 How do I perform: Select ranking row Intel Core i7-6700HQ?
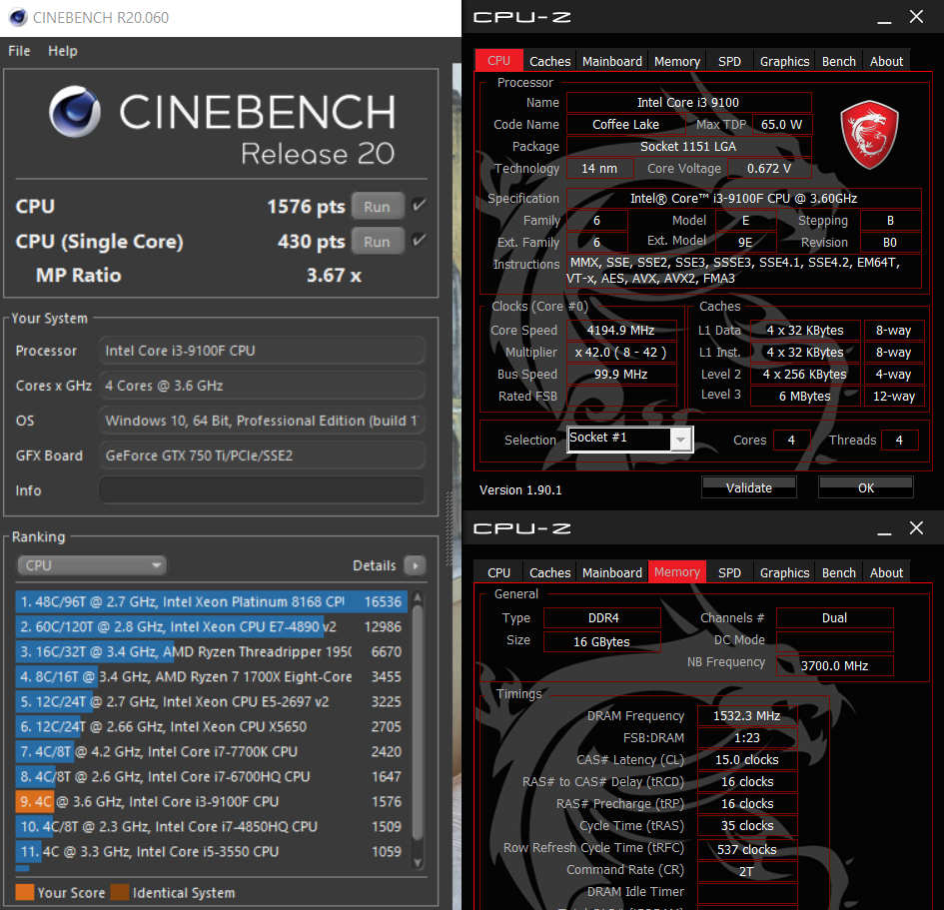(x=211, y=776)
